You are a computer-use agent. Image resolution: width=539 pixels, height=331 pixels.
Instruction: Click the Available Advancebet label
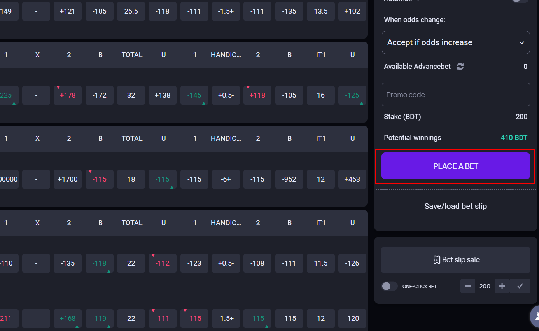(417, 67)
